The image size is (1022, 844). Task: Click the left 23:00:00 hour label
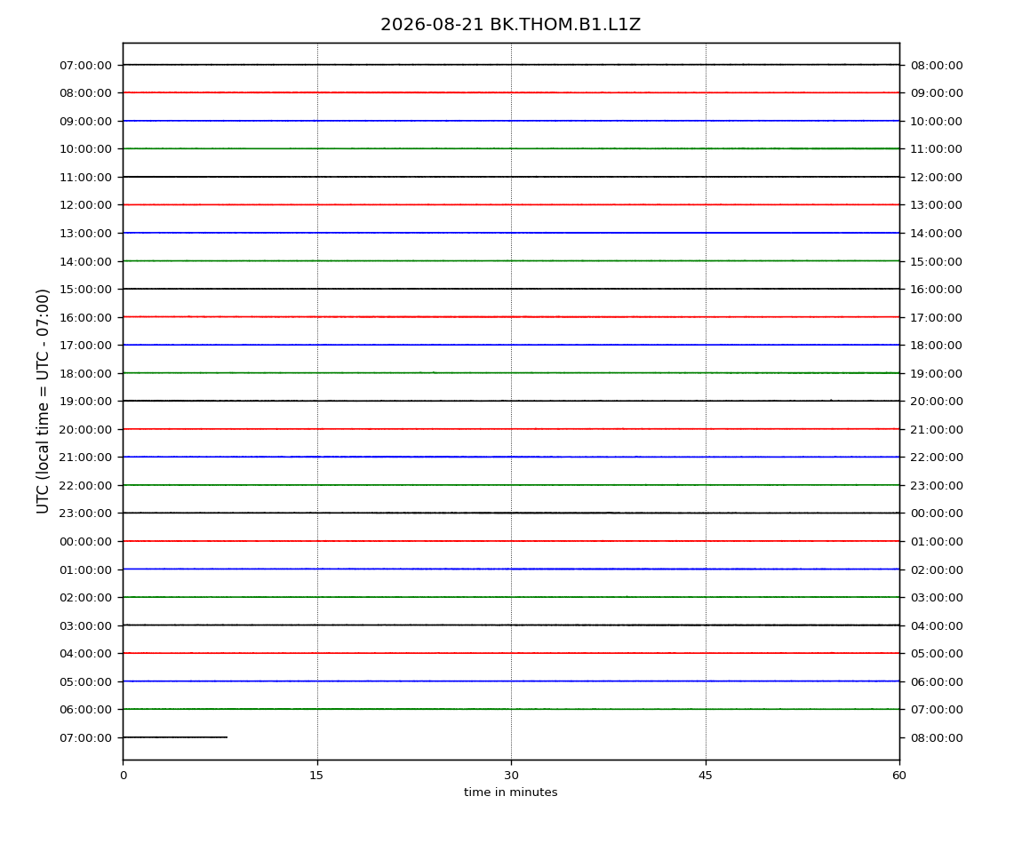point(85,514)
